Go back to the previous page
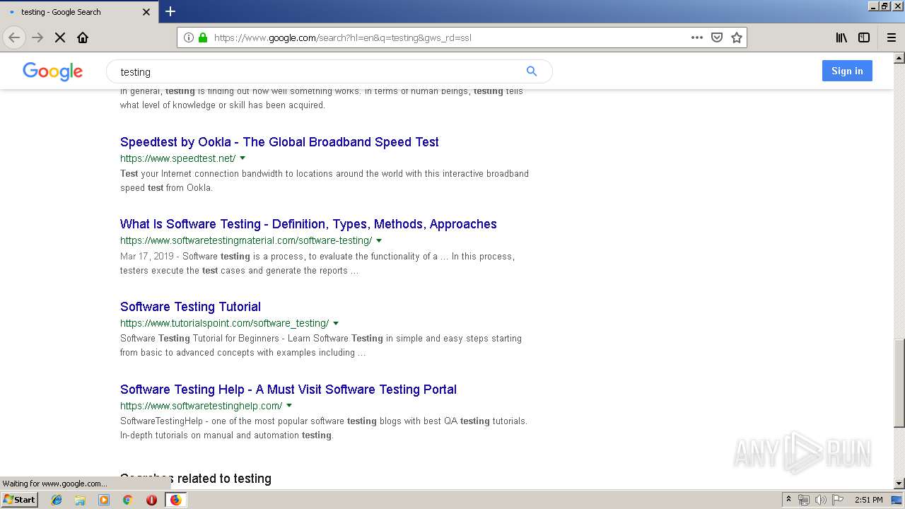Viewport: 905px width, 509px height. 13,37
